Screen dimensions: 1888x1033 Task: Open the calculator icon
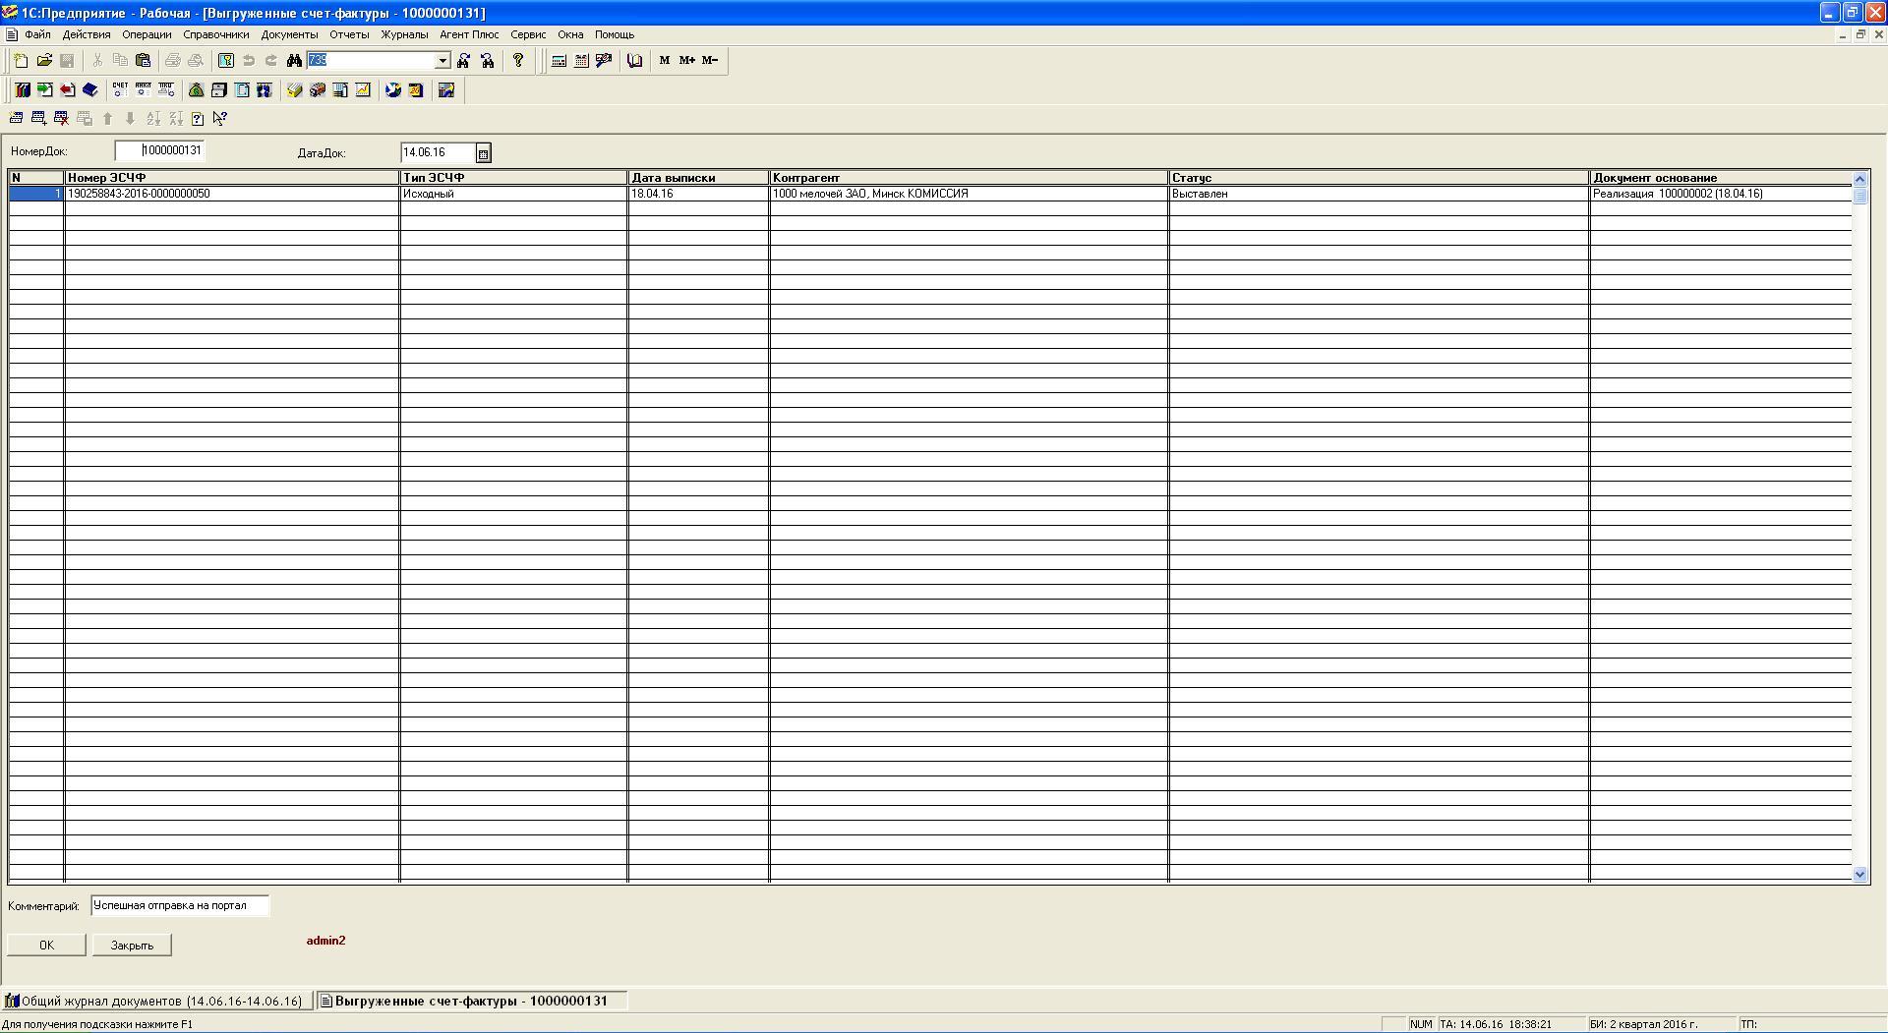click(x=559, y=61)
